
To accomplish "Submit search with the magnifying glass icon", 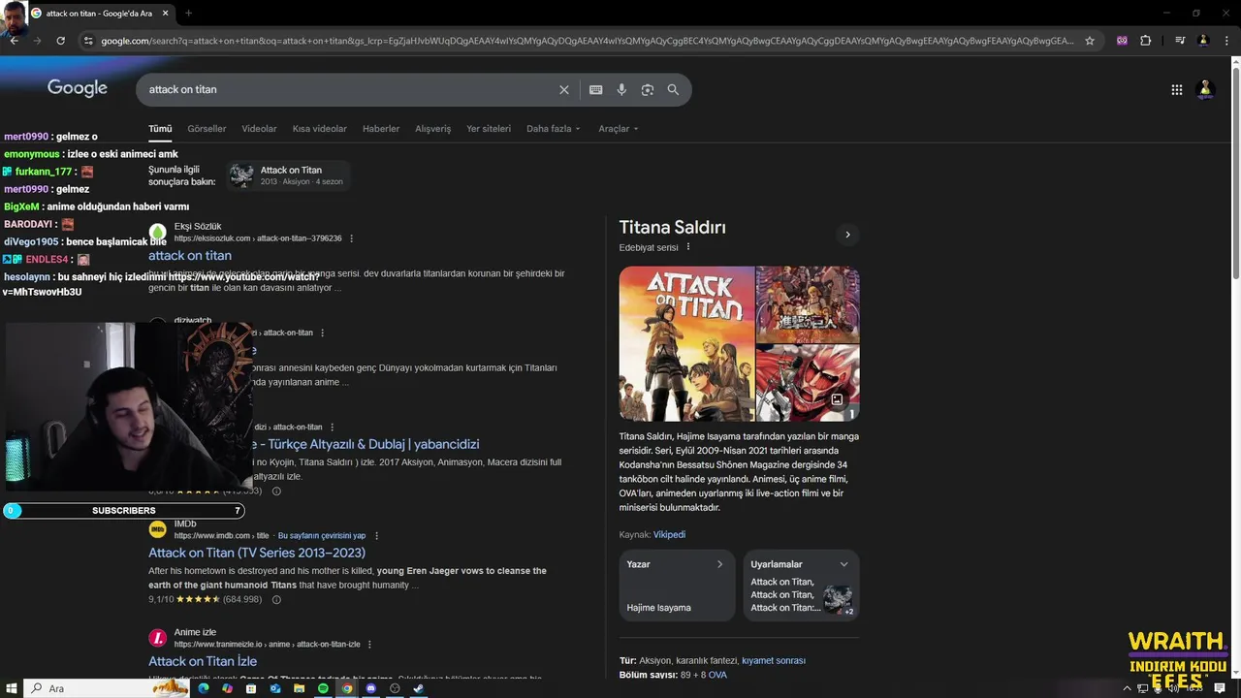I will point(673,89).
